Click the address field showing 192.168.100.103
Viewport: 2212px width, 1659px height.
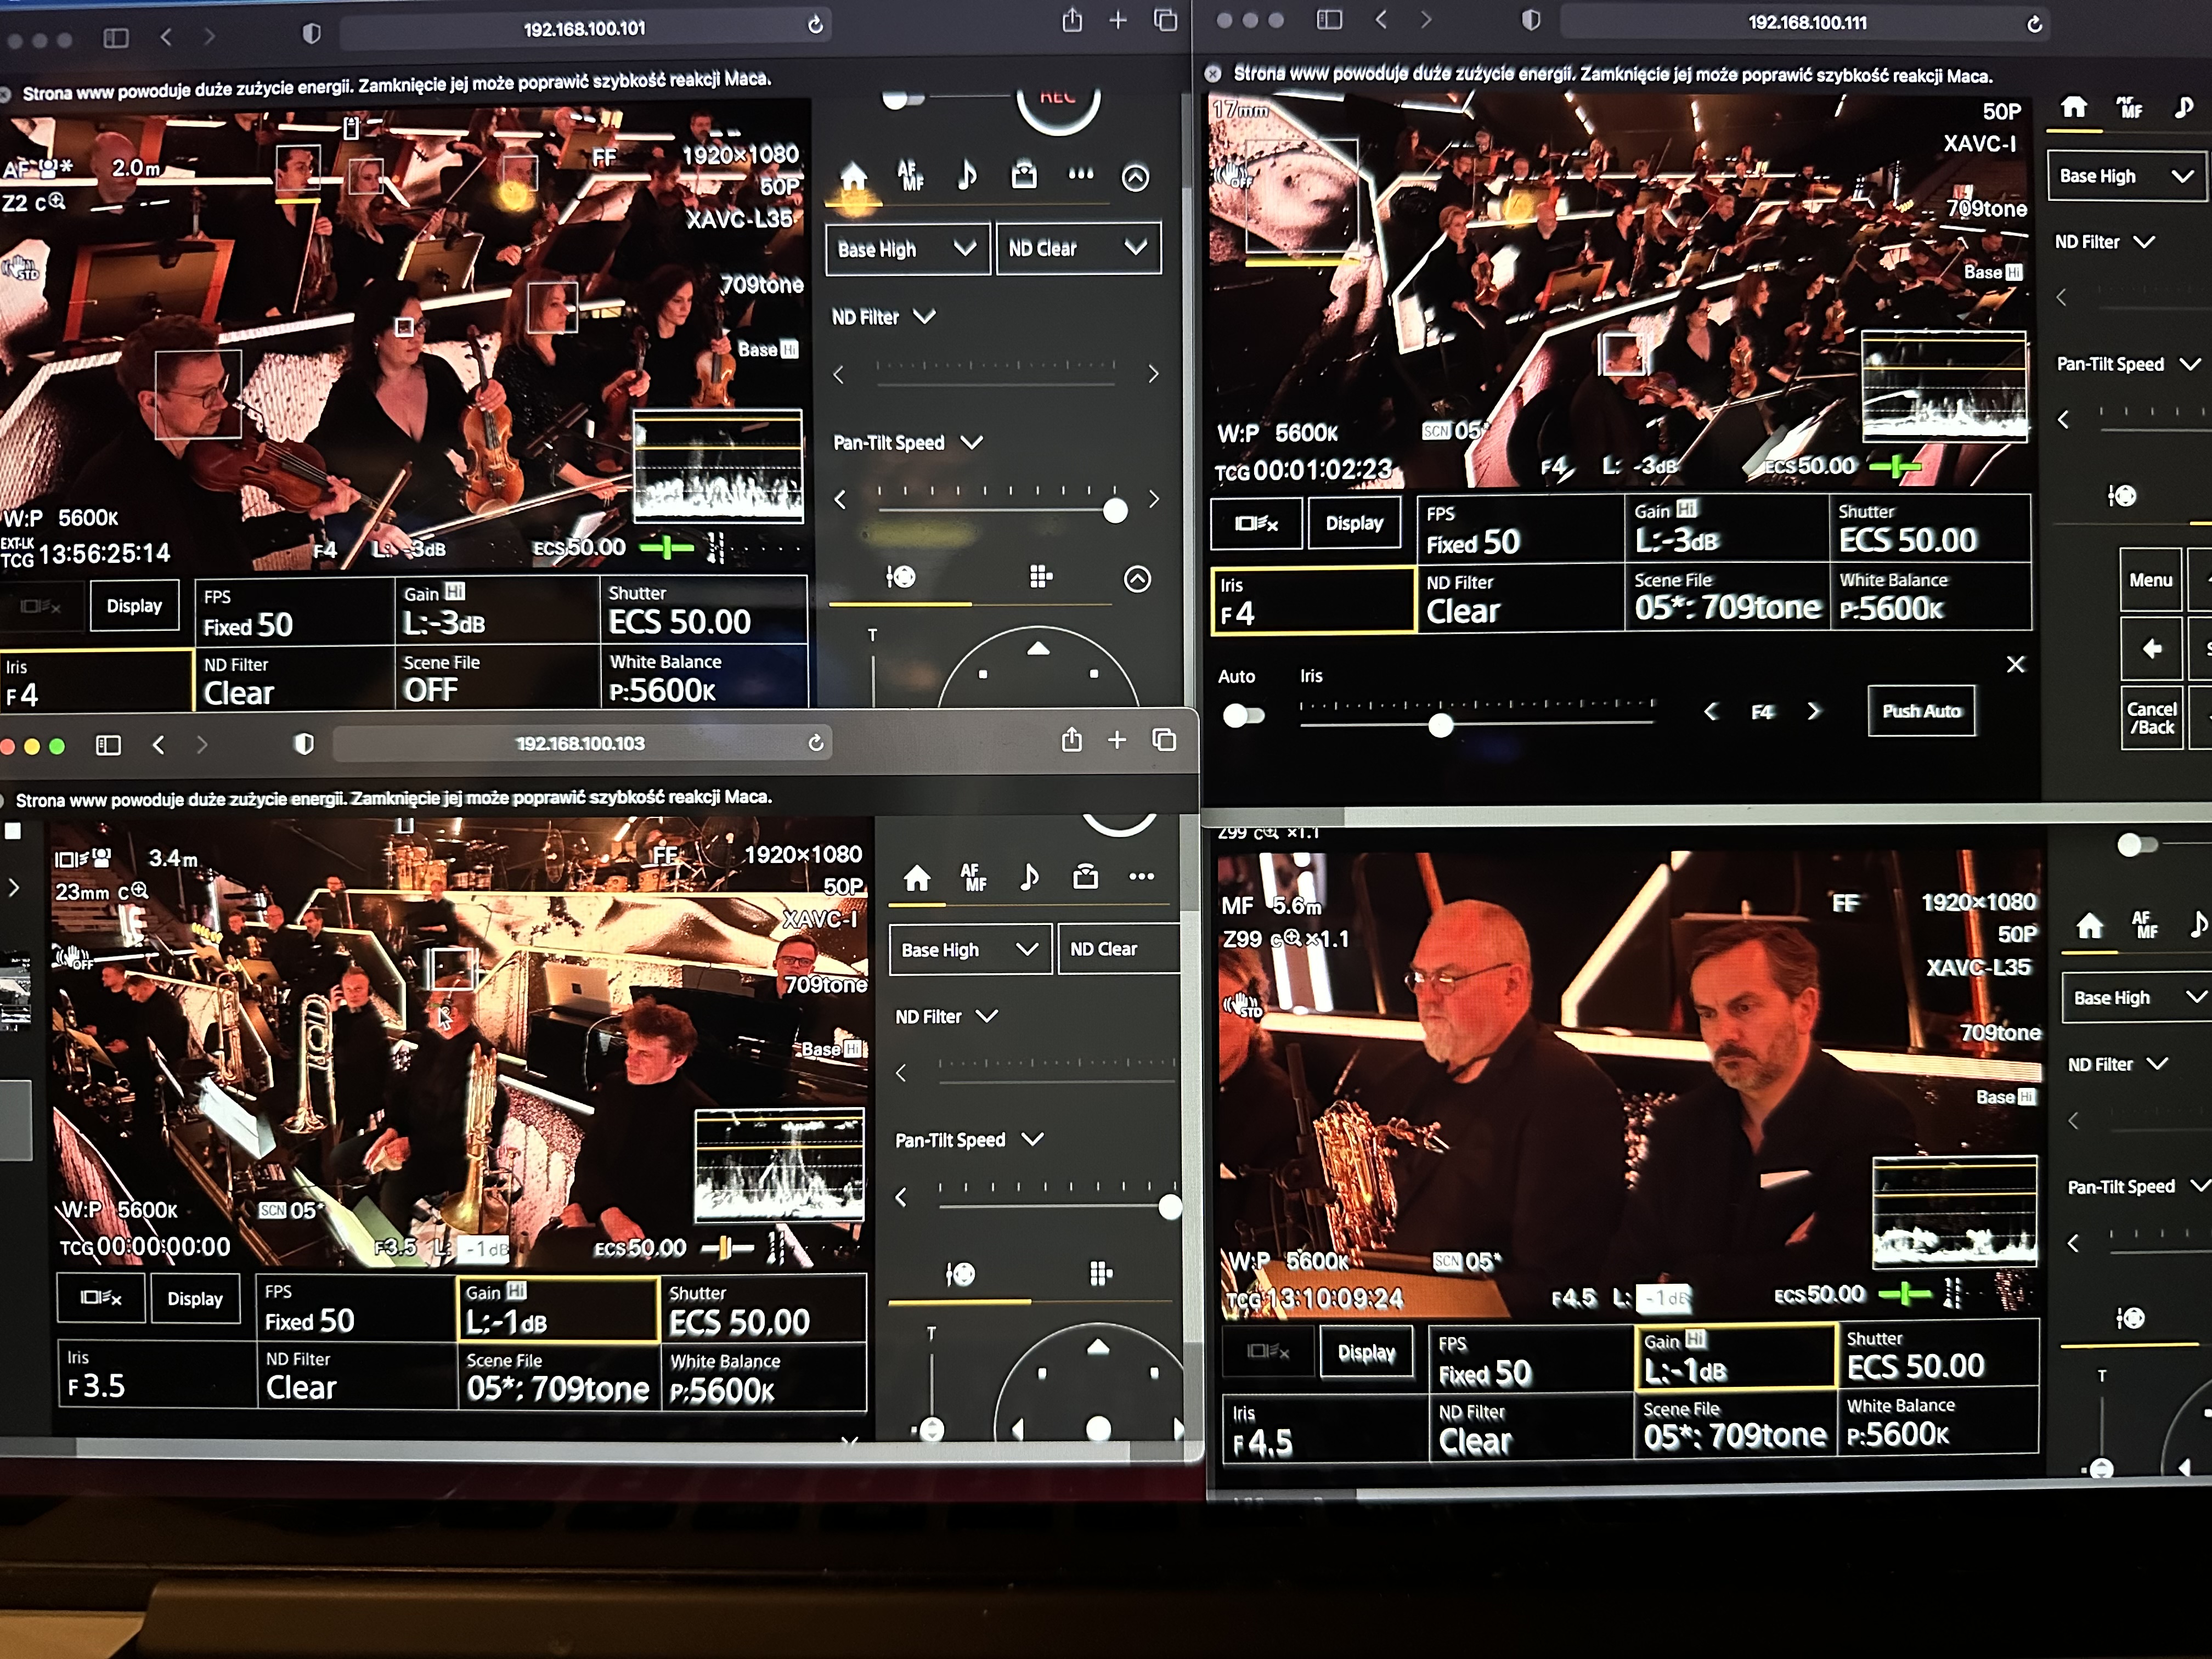[x=580, y=743]
